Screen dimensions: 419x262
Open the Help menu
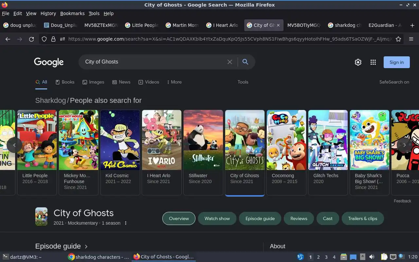pyautogui.click(x=109, y=13)
